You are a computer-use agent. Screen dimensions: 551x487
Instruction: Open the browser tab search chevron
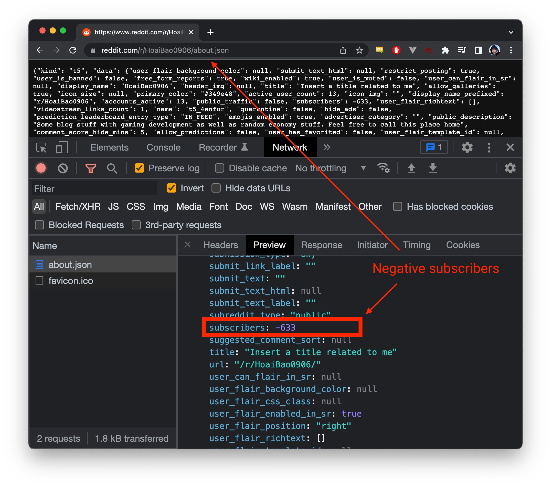click(511, 32)
